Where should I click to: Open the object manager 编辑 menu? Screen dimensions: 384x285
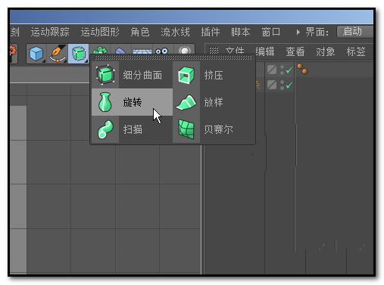coord(265,51)
